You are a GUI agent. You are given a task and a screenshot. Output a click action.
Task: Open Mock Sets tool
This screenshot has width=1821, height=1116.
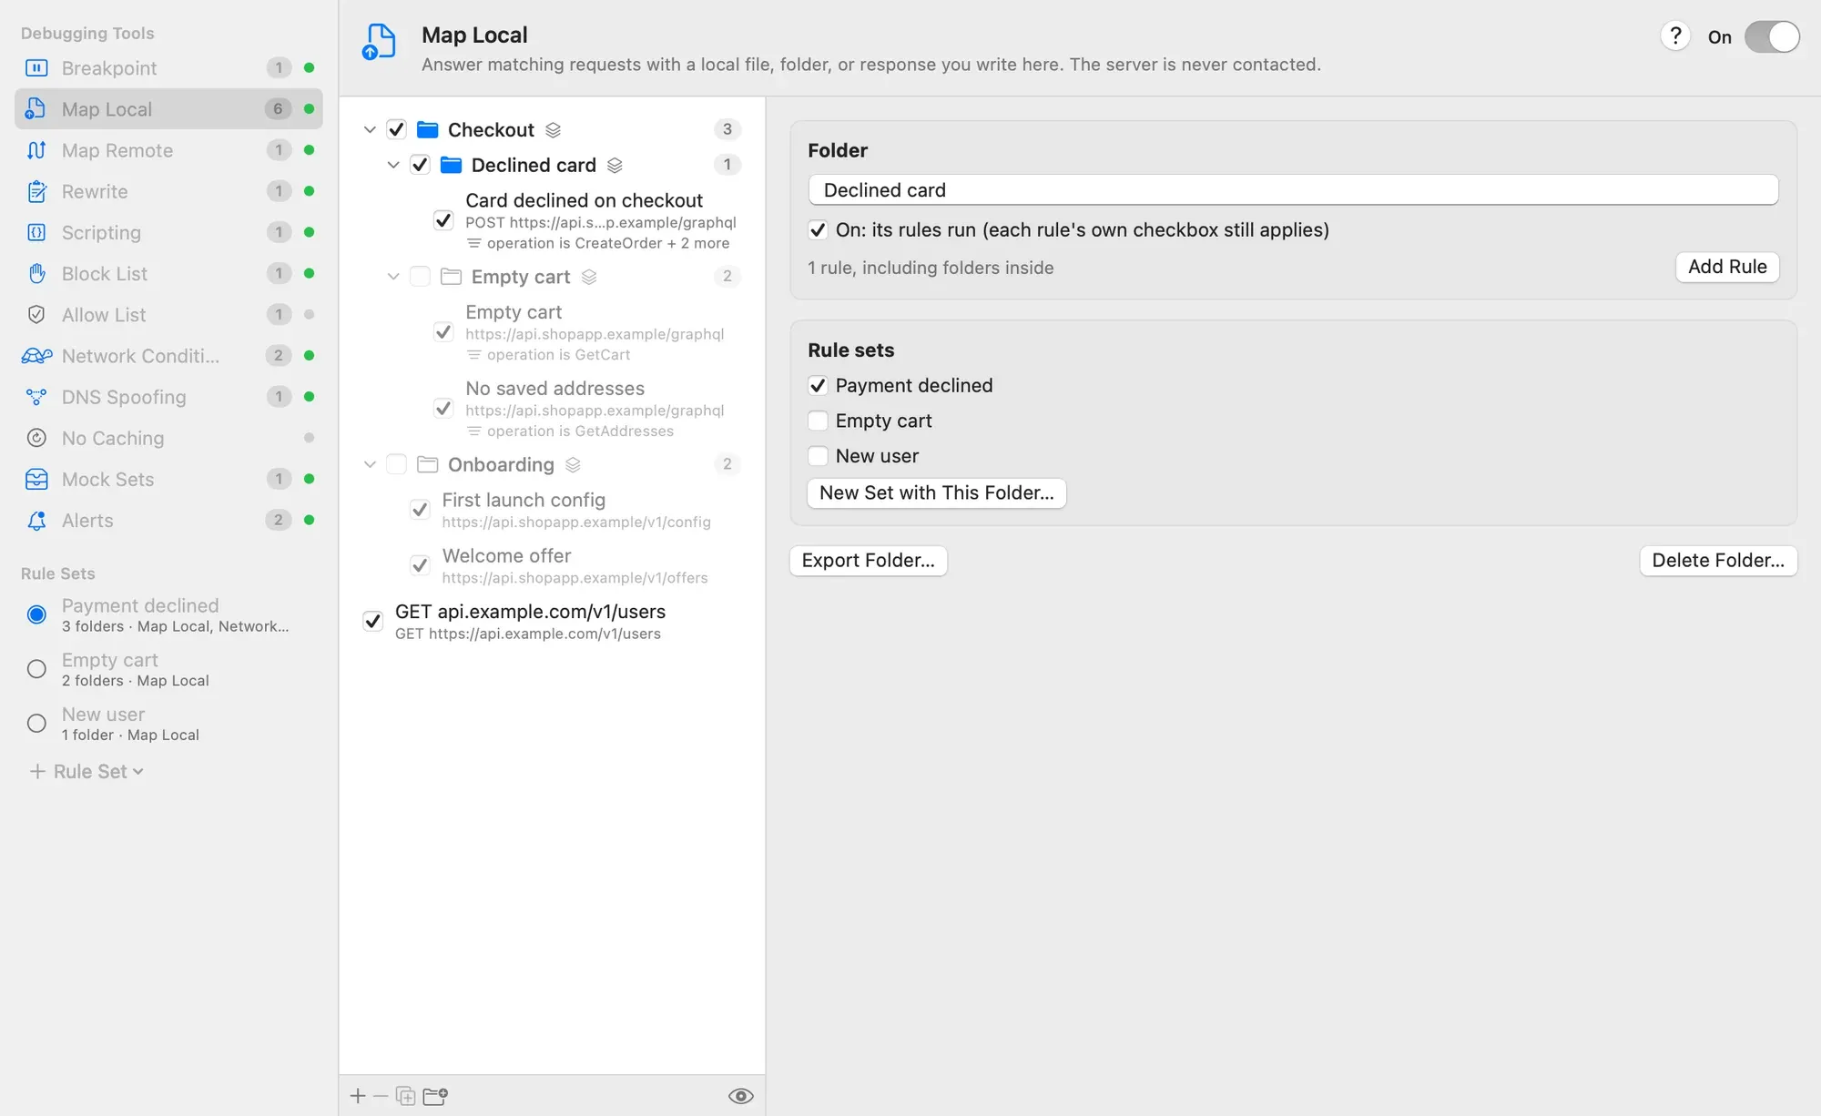point(168,479)
